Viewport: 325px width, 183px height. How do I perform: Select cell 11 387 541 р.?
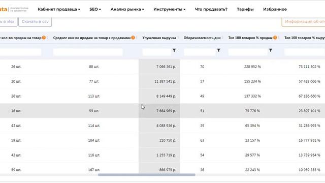pyautogui.click(x=165, y=81)
